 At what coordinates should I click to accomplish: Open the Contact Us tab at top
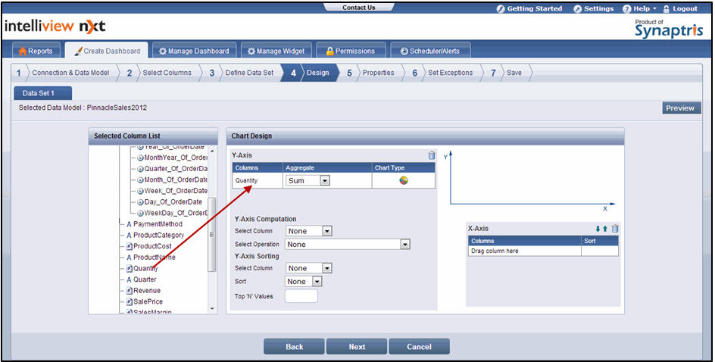click(x=359, y=8)
